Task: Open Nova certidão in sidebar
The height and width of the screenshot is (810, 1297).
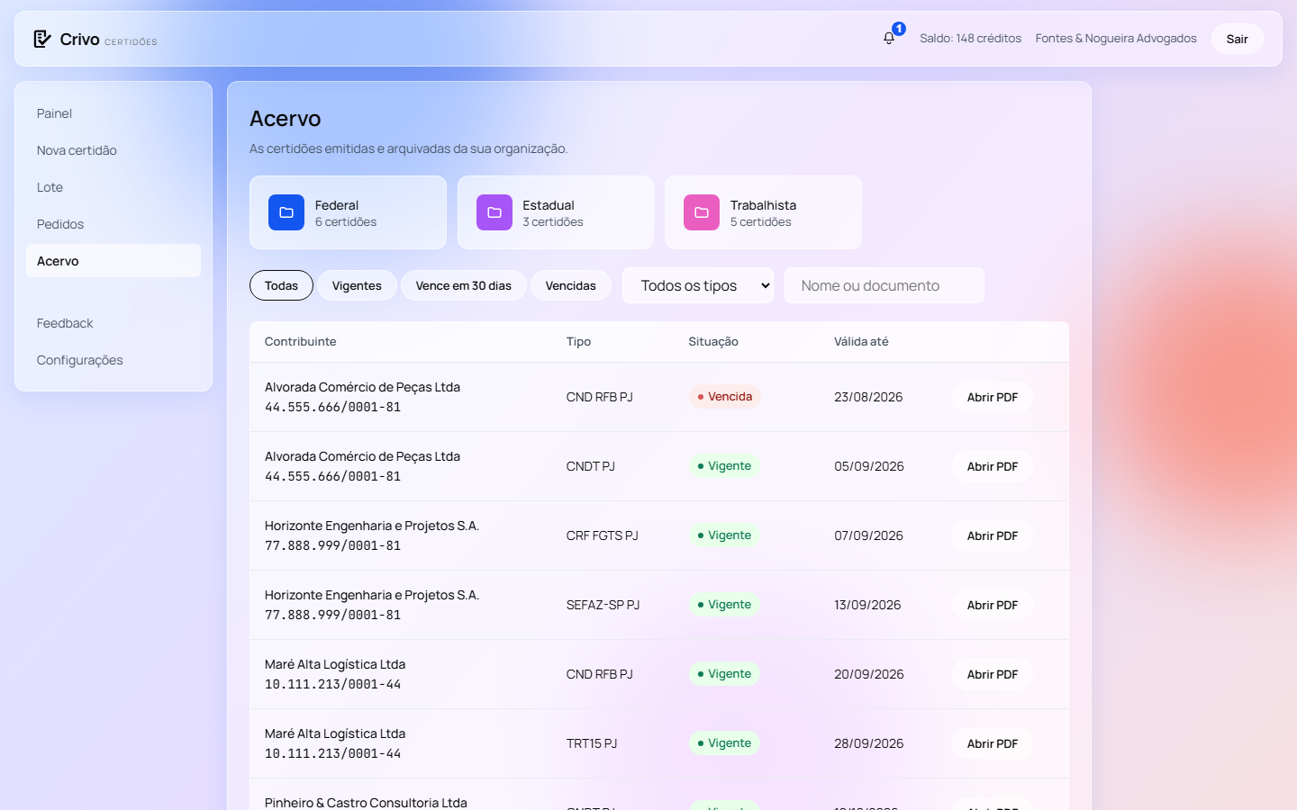Action: (113, 150)
